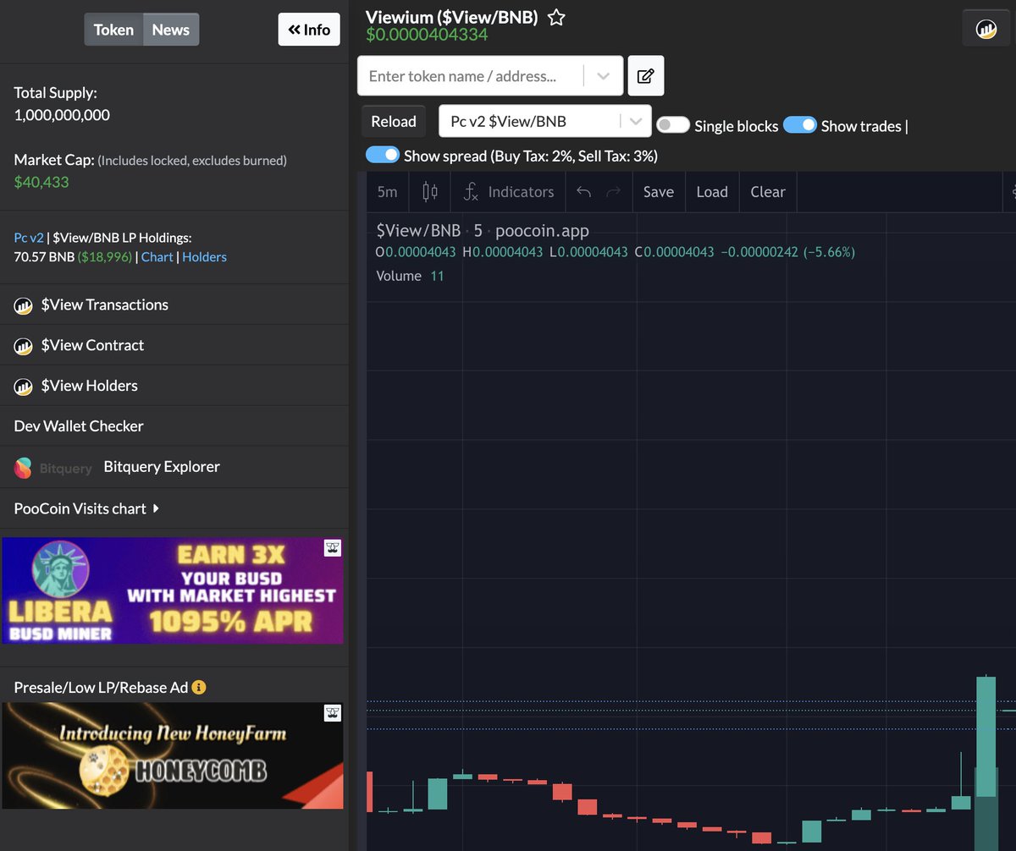The width and height of the screenshot is (1016, 851).
Task: Click the undo arrow in chart toolbar
Action: point(583,192)
